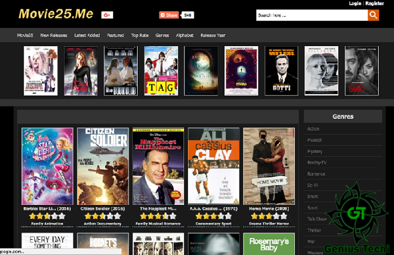Click Action Documentary text under Citizen Soldier
The image size is (394, 255).
[x=102, y=223]
